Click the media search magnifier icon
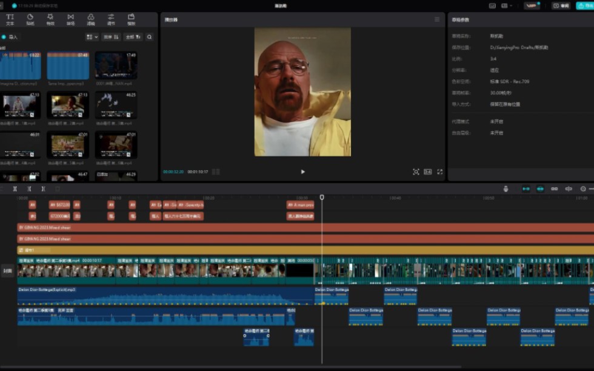This screenshot has height=371, width=594. (149, 37)
